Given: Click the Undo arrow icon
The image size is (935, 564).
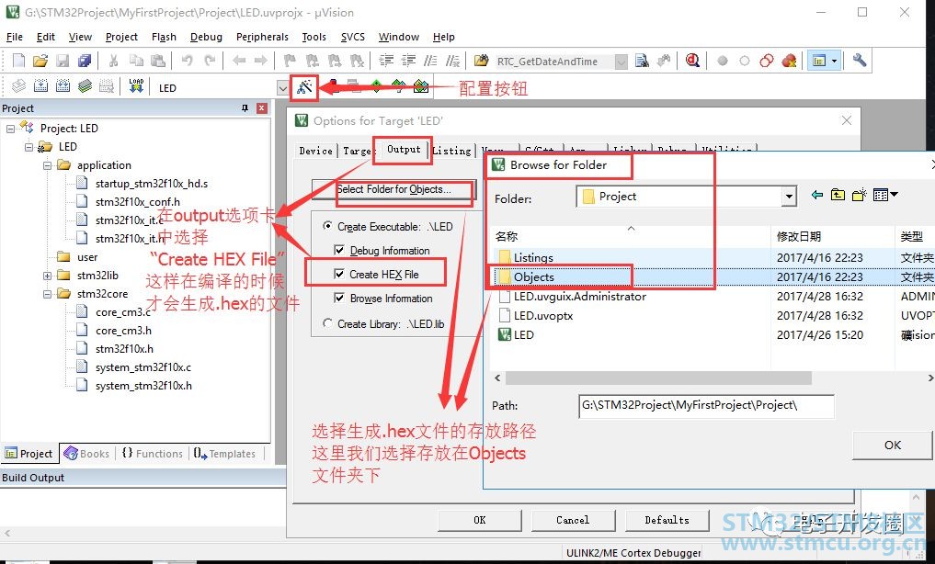Looking at the screenshot, I should (188, 60).
